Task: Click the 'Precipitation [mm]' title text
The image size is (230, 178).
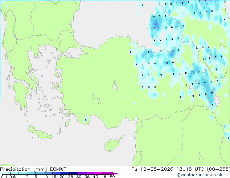Action: pyautogui.click(x=24, y=169)
